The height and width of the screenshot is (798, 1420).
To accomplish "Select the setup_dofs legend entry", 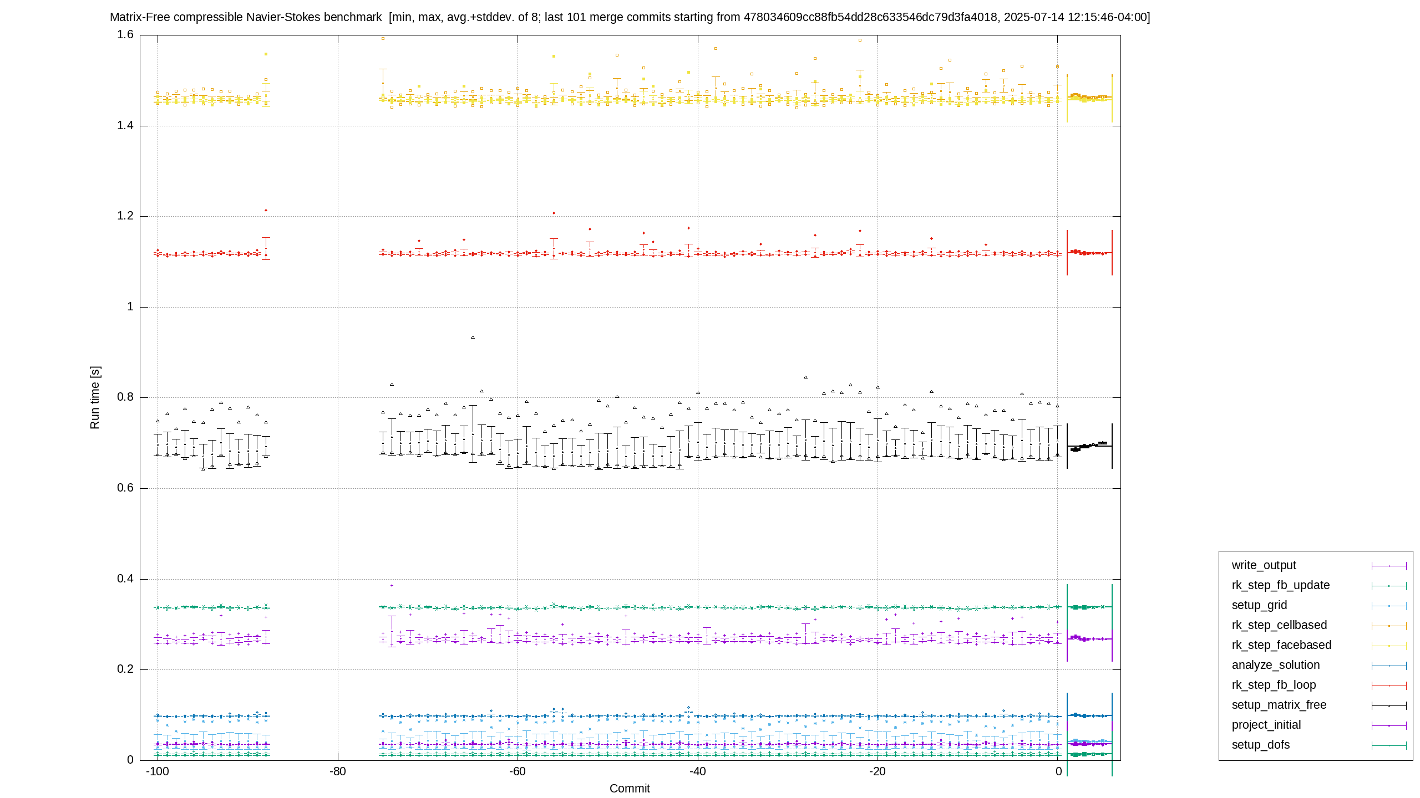I will (1261, 745).
